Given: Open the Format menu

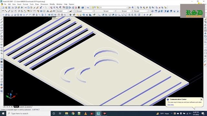Looking at the screenshot, I should point(25,4).
